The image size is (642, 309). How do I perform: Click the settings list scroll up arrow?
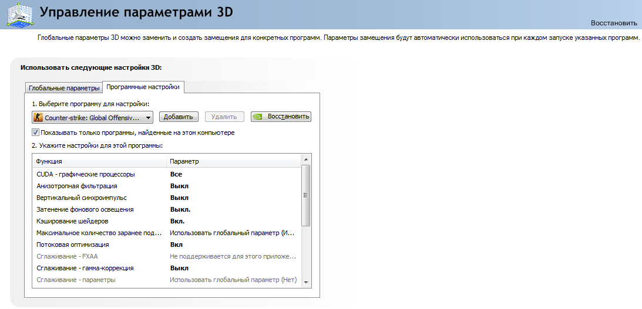coord(306,159)
